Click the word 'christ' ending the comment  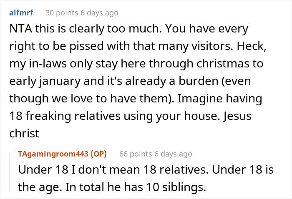pyautogui.click(x=24, y=133)
